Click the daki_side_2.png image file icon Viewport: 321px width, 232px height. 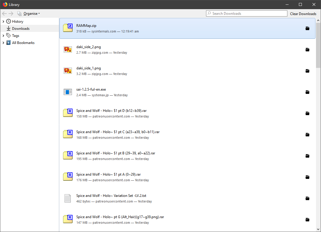point(68,49)
